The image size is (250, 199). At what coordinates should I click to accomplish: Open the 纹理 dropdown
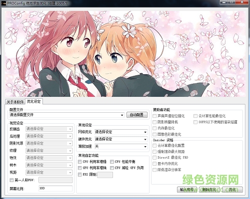click(x=49, y=151)
